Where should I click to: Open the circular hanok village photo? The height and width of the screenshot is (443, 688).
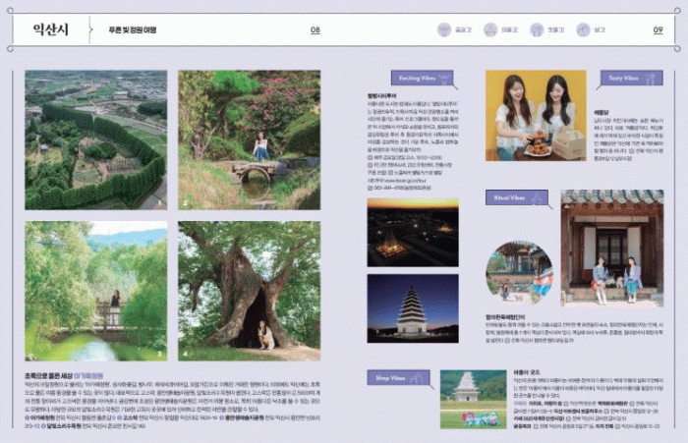(x=518, y=269)
